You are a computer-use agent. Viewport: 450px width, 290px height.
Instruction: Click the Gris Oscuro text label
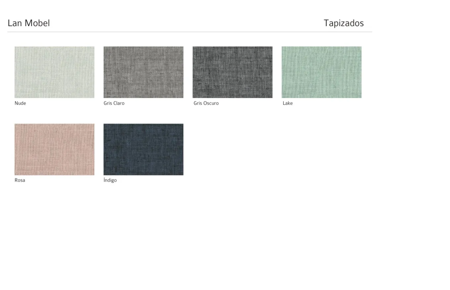pos(206,103)
